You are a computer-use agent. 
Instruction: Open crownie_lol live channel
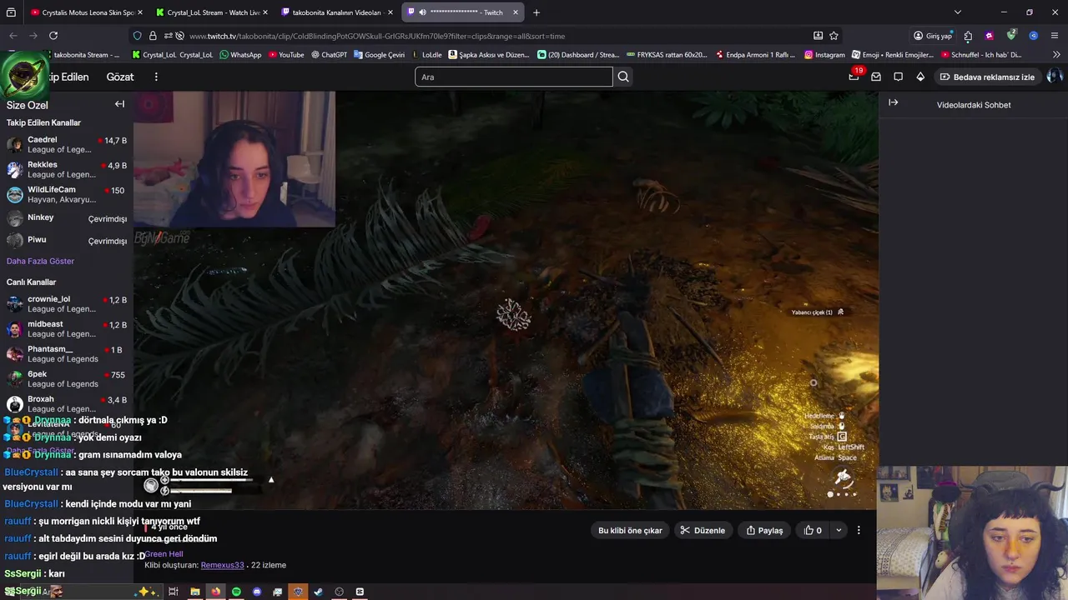click(67, 304)
